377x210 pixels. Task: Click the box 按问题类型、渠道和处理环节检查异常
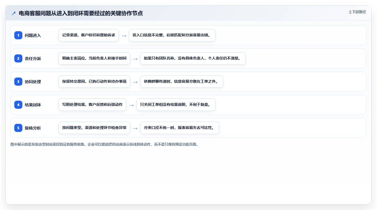click(94, 128)
